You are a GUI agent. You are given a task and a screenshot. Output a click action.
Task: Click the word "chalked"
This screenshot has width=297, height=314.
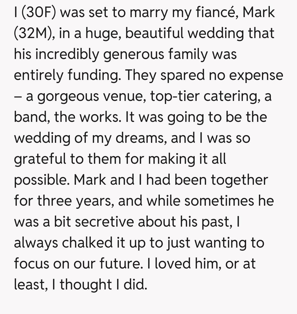click(87, 243)
